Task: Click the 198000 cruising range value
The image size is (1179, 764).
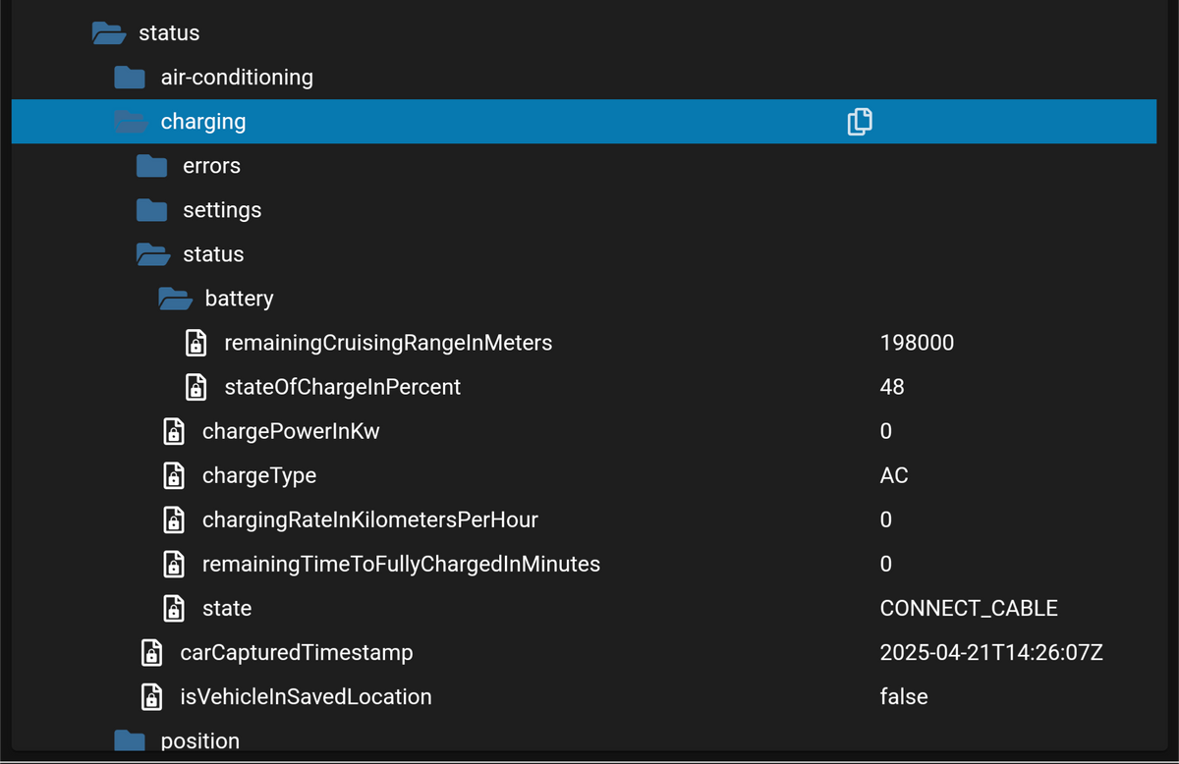Action: coord(917,343)
